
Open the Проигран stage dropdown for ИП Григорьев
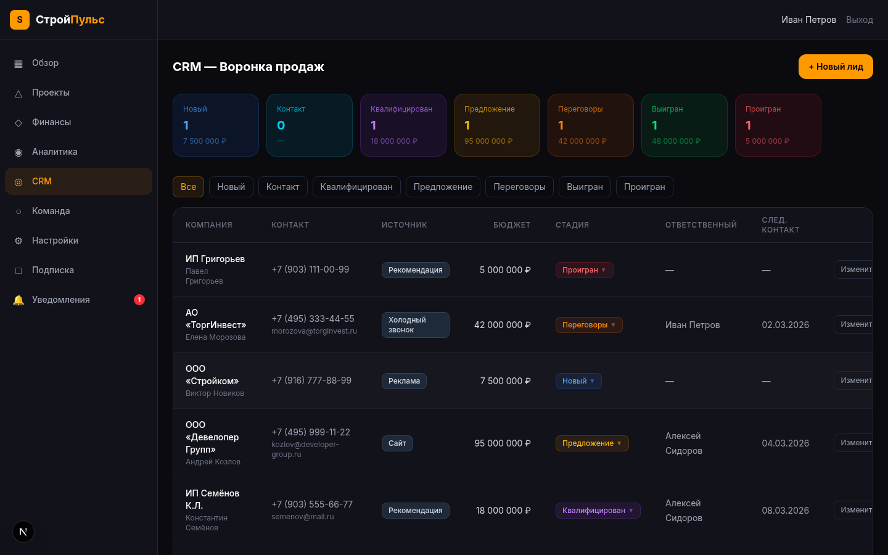coord(584,269)
